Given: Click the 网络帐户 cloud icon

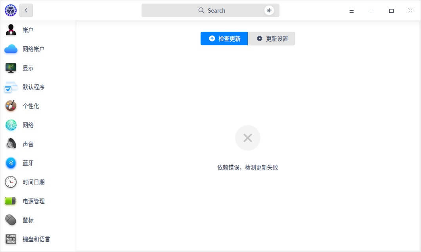Looking at the screenshot, I should click(11, 49).
